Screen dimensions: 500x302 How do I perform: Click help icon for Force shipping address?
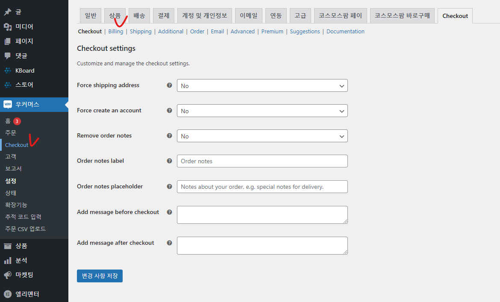169,85
